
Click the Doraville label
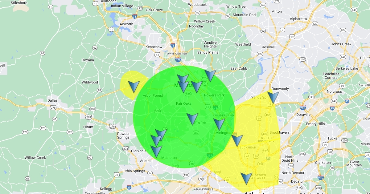[x=304, y=115]
